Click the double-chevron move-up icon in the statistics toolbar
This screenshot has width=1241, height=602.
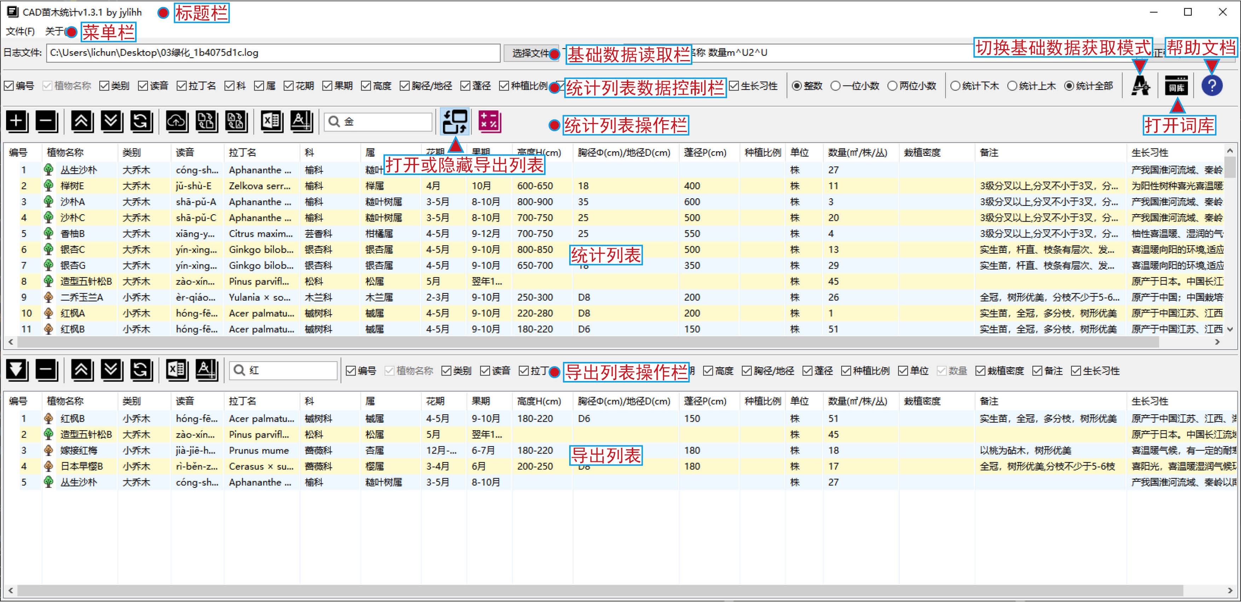82,121
